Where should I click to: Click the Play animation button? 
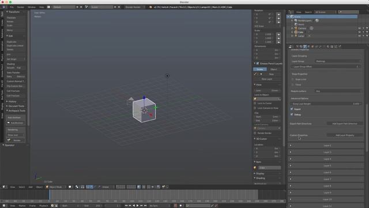pos(138,206)
